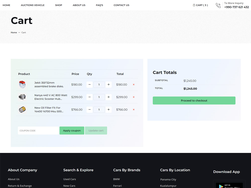Focus the COUPON CODE field
The image size is (251, 188).
pyautogui.click(x=38, y=131)
